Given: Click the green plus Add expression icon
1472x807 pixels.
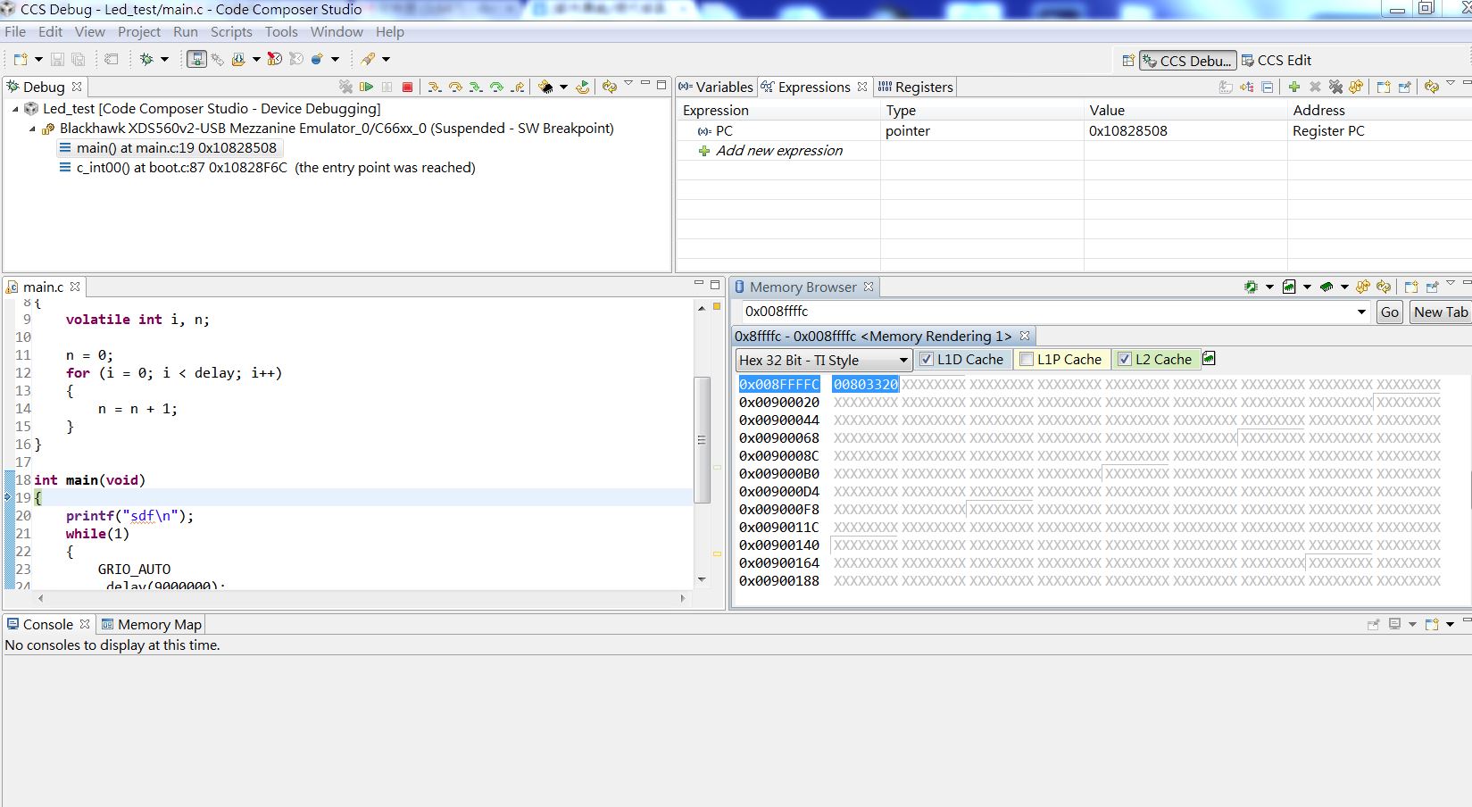Looking at the screenshot, I should pyautogui.click(x=1293, y=87).
